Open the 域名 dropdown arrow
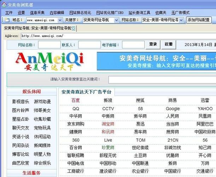 point(60,20)
